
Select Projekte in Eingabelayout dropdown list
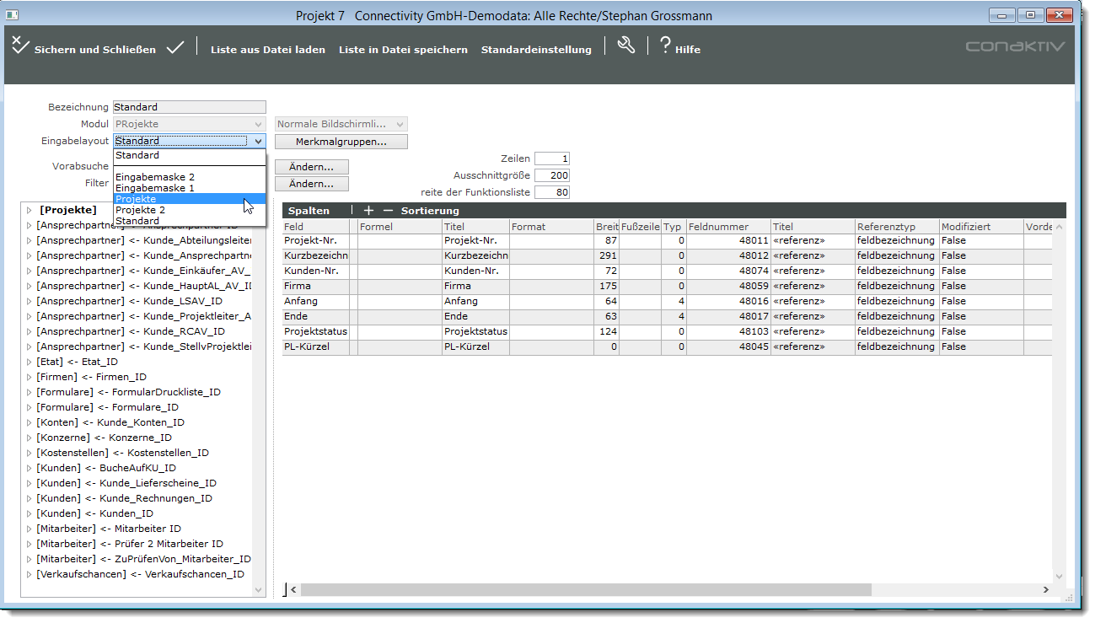pyautogui.click(x=137, y=199)
